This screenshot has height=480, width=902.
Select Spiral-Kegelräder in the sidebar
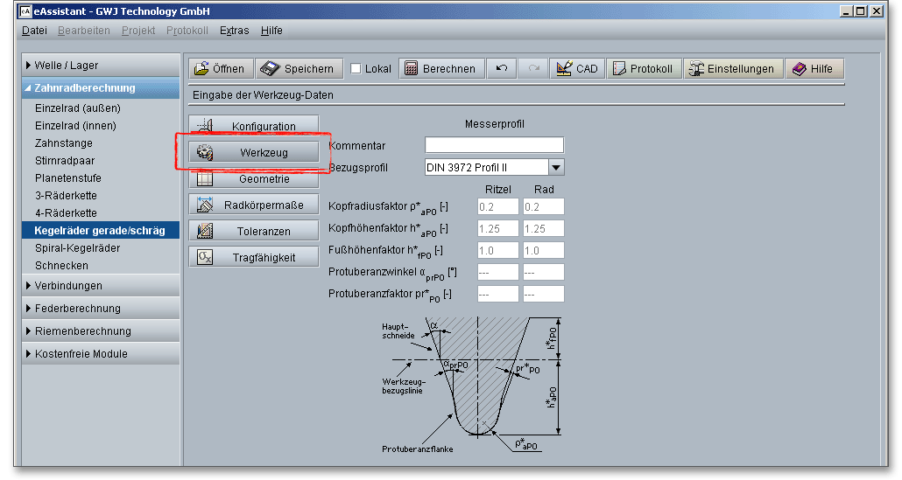tap(78, 248)
